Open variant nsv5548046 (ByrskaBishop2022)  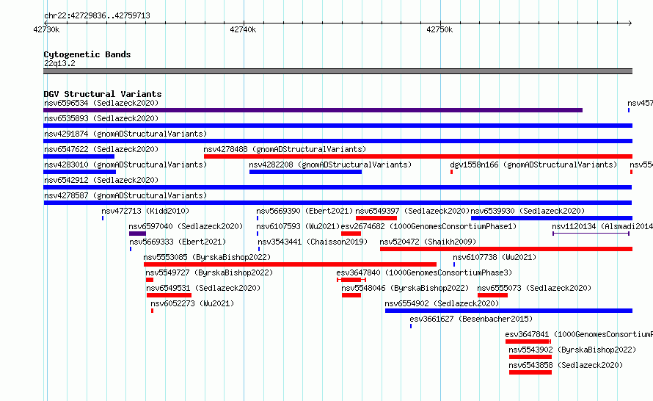[405, 288]
